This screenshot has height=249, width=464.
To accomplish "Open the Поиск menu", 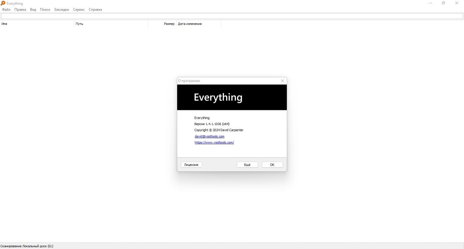I will point(45,10).
